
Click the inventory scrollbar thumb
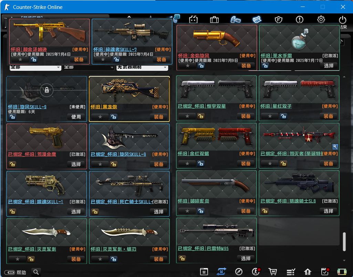(x=344, y=242)
